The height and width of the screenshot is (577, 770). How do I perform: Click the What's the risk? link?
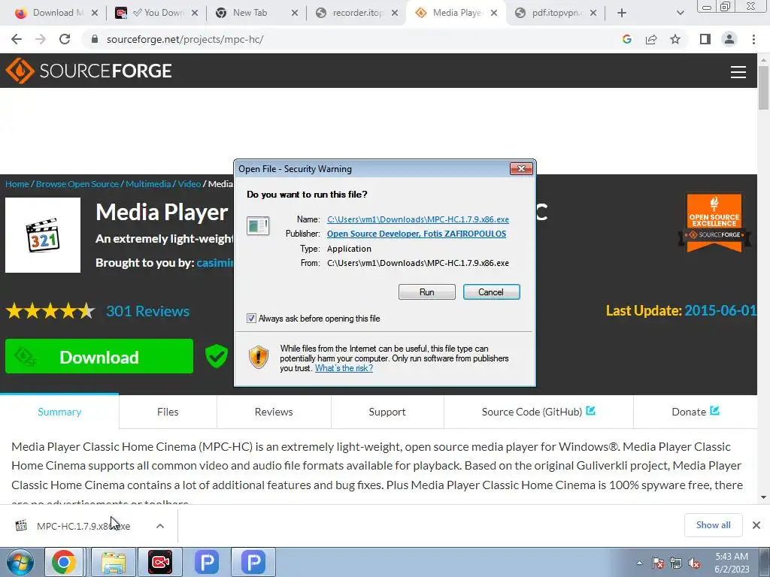click(x=344, y=368)
